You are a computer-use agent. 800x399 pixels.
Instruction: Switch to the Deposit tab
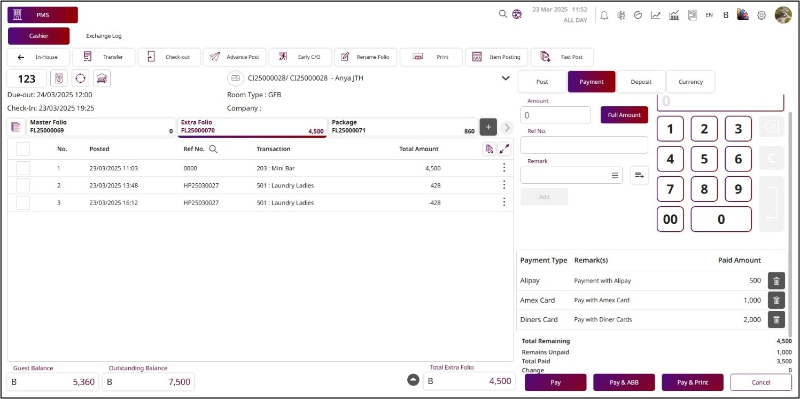[641, 82]
